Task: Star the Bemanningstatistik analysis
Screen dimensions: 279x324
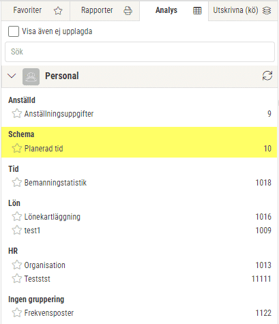Action: (16, 182)
